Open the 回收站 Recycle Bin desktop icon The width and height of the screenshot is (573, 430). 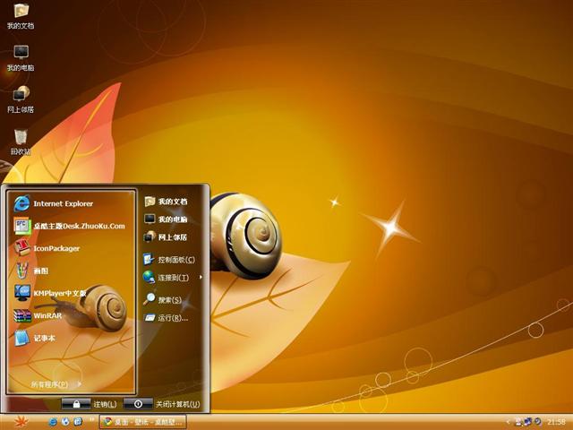point(21,139)
